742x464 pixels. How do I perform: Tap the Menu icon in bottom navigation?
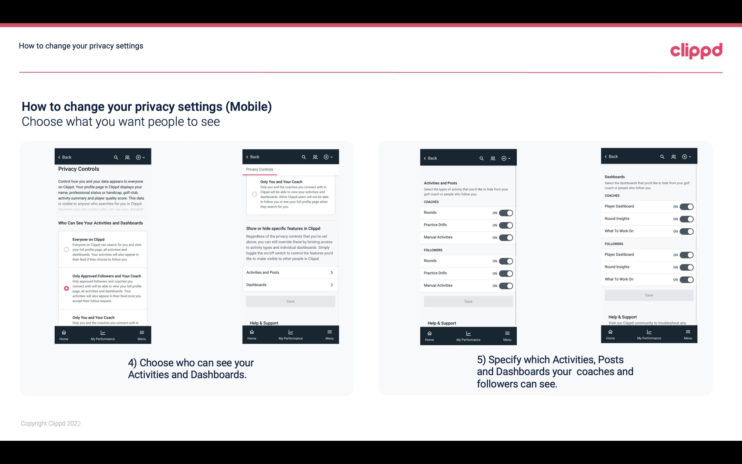(x=141, y=332)
